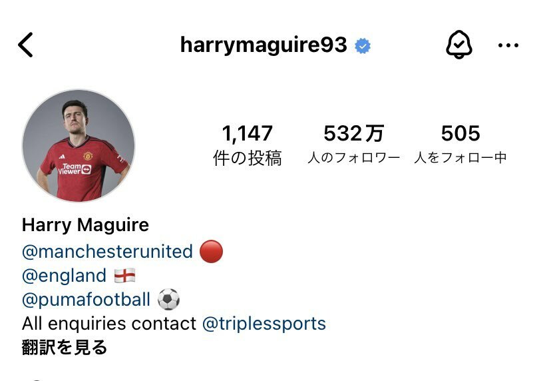551x381 pixels.
Task: Tap the England flag emoji
Action: 124,276
